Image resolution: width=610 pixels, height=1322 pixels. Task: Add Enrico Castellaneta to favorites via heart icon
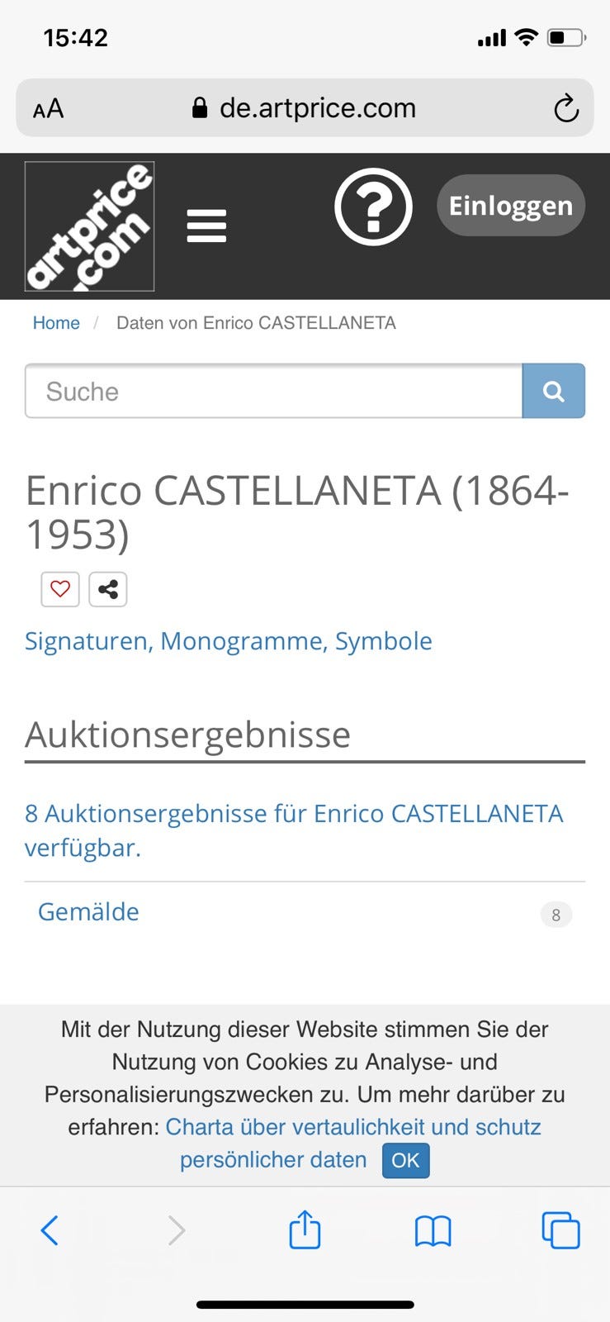(x=59, y=588)
